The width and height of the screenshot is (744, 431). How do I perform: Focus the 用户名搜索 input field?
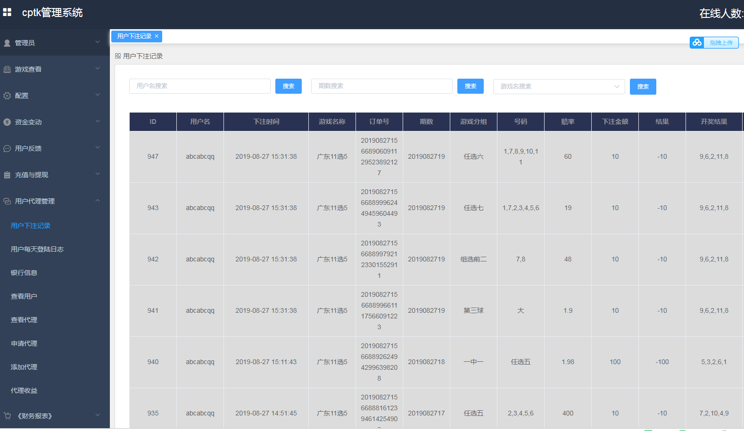[x=199, y=86]
